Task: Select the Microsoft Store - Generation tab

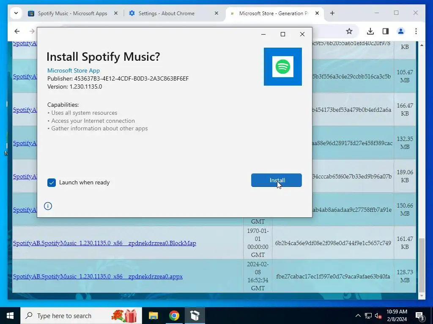Action: pos(274,13)
